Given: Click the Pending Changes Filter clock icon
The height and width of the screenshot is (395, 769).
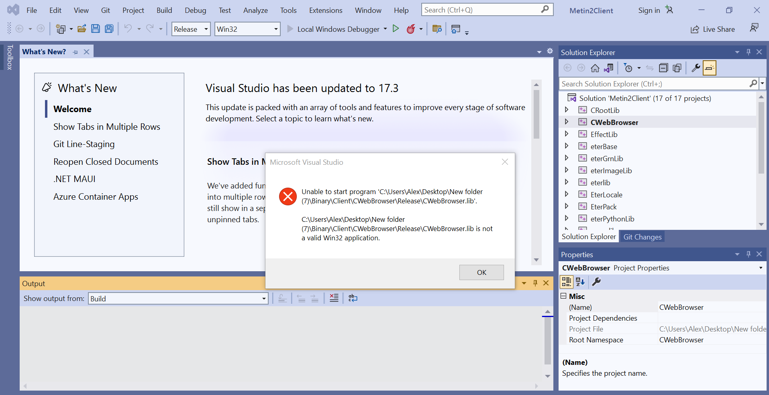Looking at the screenshot, I should point(628,68).
